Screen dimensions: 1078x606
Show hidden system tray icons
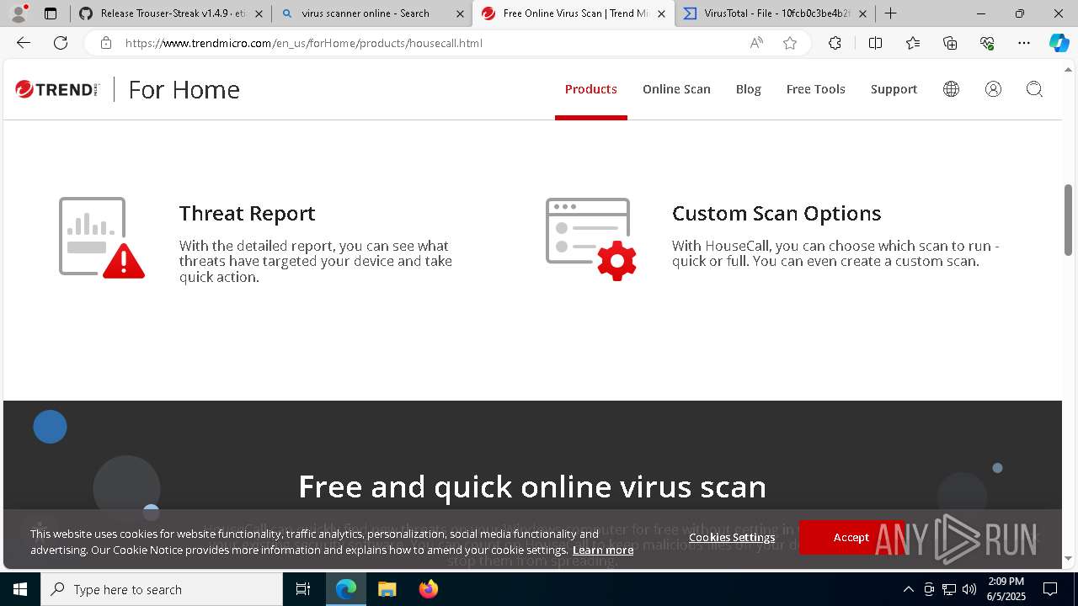click(908, 589)
